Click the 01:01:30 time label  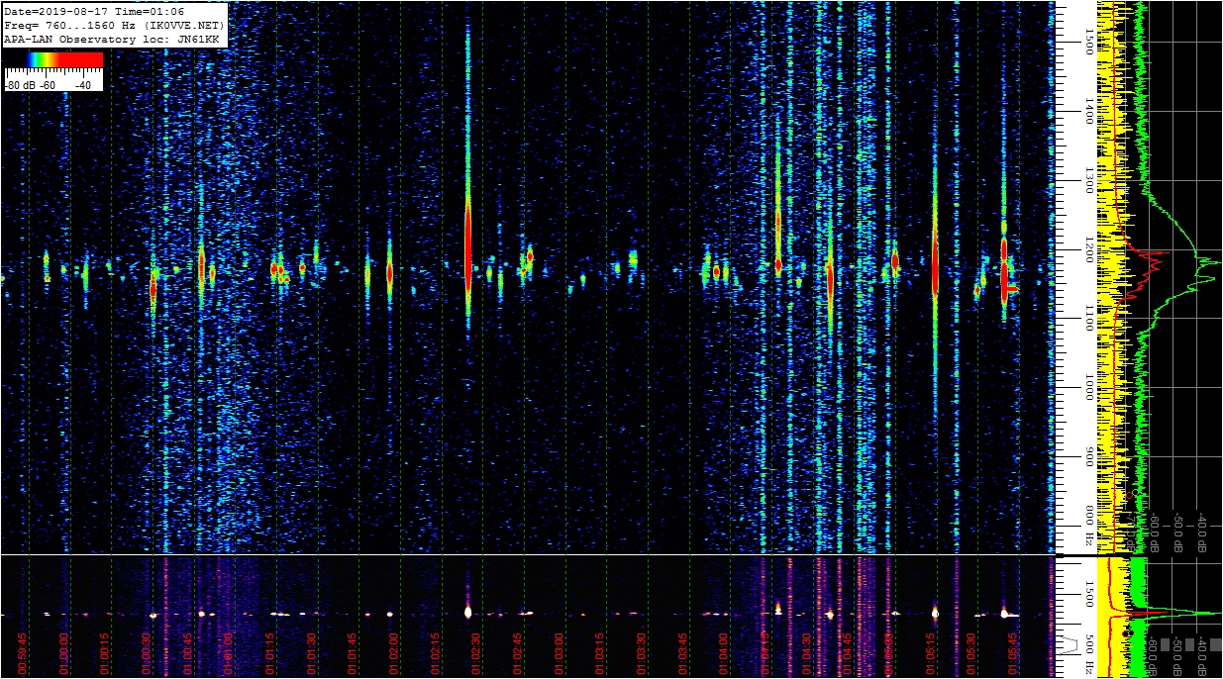pos(311,654)
